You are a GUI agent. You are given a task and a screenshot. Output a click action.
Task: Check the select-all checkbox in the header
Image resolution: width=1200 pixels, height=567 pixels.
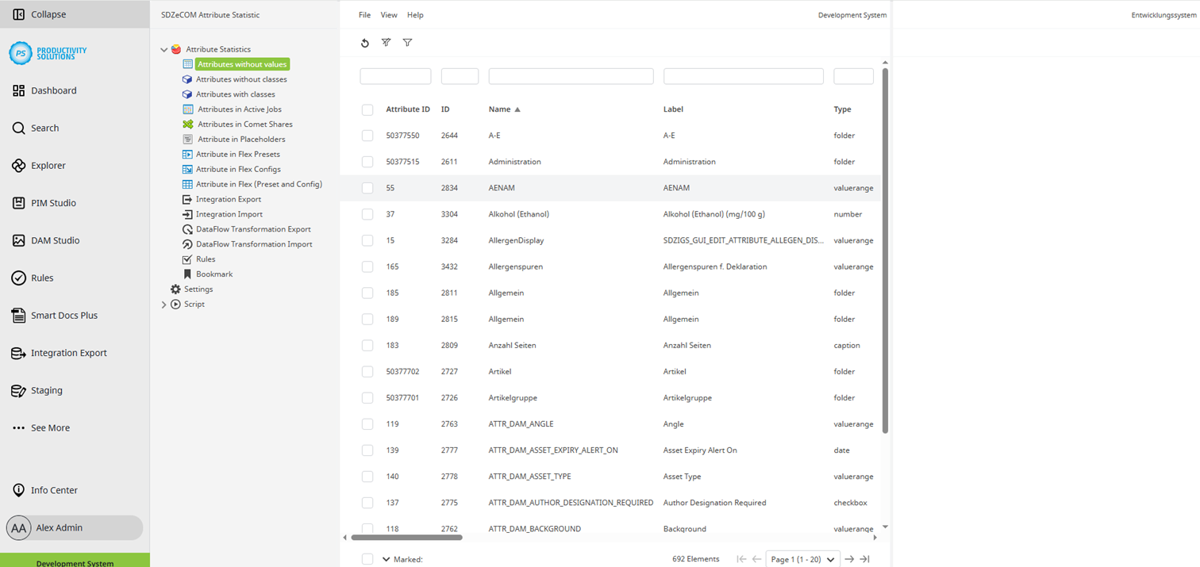pos(367,109)
